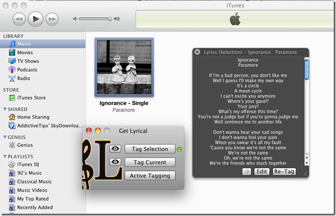The image size is (336, 216).
Task: Minimize the Get Lyrical window
Action: (x=98, y=130)
